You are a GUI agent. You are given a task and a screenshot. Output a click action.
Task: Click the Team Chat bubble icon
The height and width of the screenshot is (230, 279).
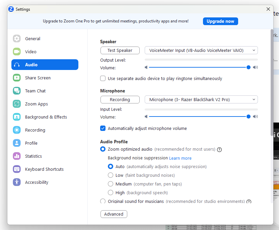tap(17, 91)
